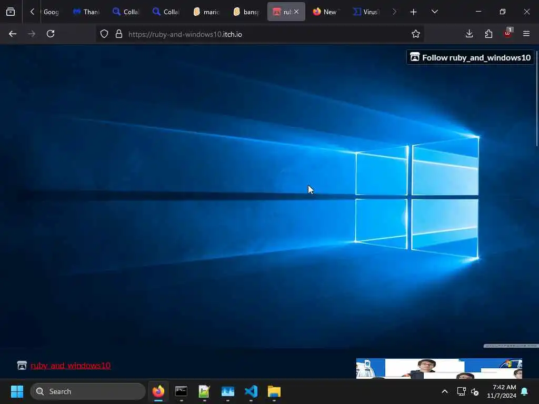Switch to the bansp tab

coord(246,12)
